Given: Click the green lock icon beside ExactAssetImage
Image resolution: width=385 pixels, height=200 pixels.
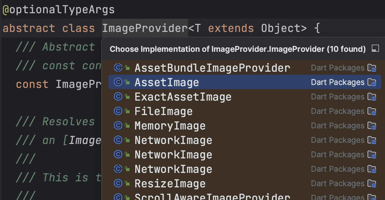Looking at the screenshot, I should (x=127, y=97).
